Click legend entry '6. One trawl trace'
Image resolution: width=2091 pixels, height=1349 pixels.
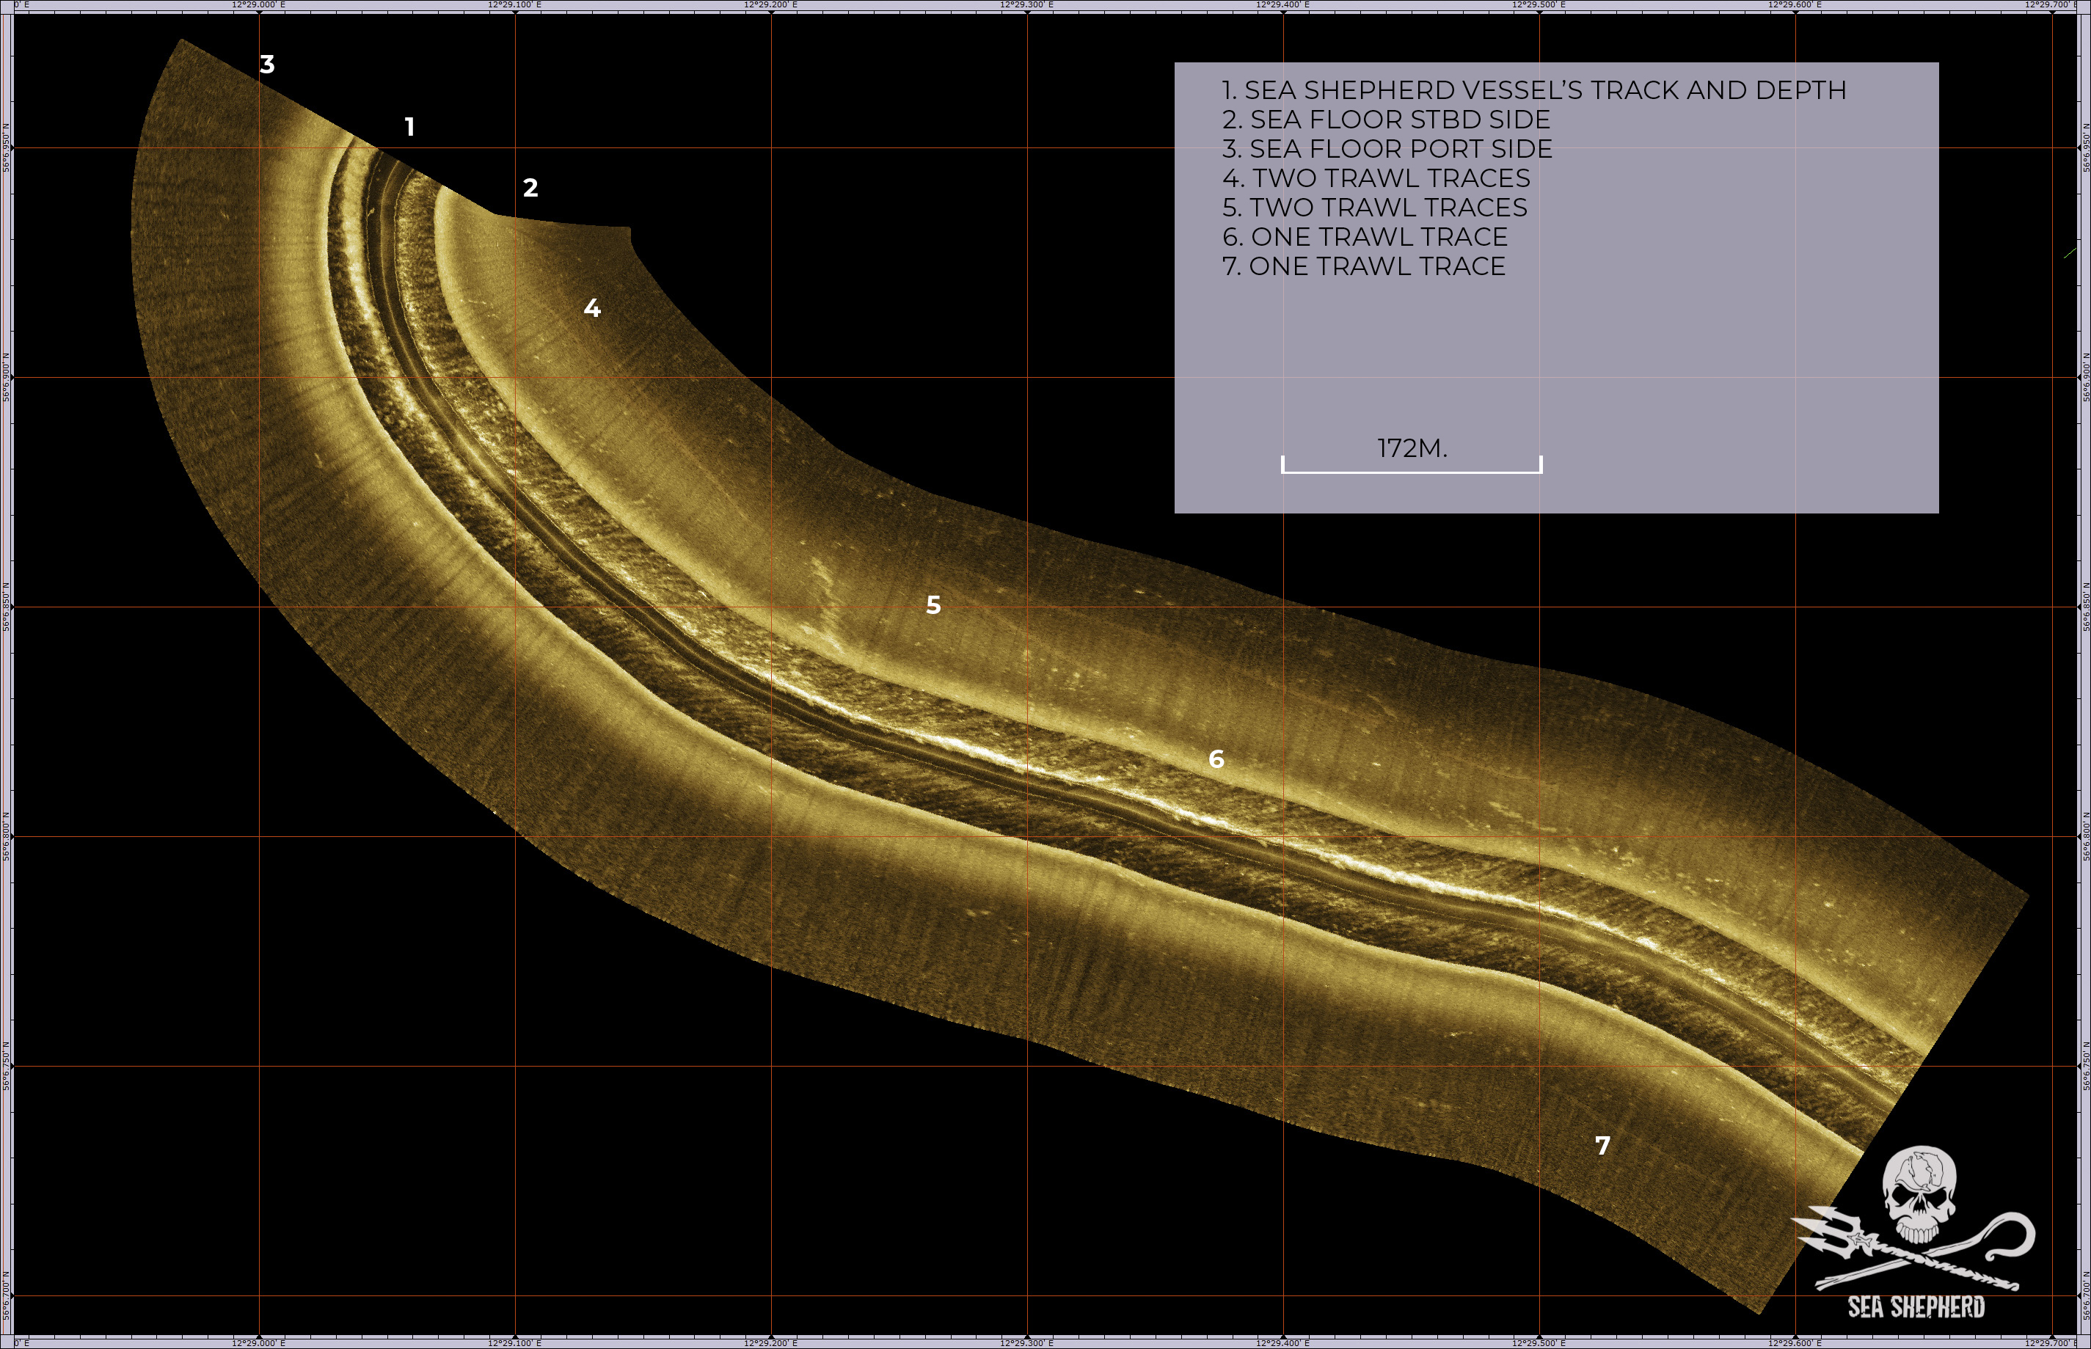pos(1365,238)
